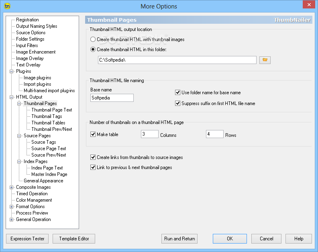
Task: Select Source Prev/Next item
Action: click(x=49, y=155)
